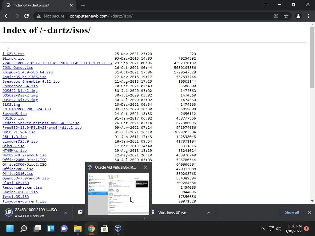Open Chat app on taskbar
This screenshot has height=236, width=315.
click(x=64, y=229)
